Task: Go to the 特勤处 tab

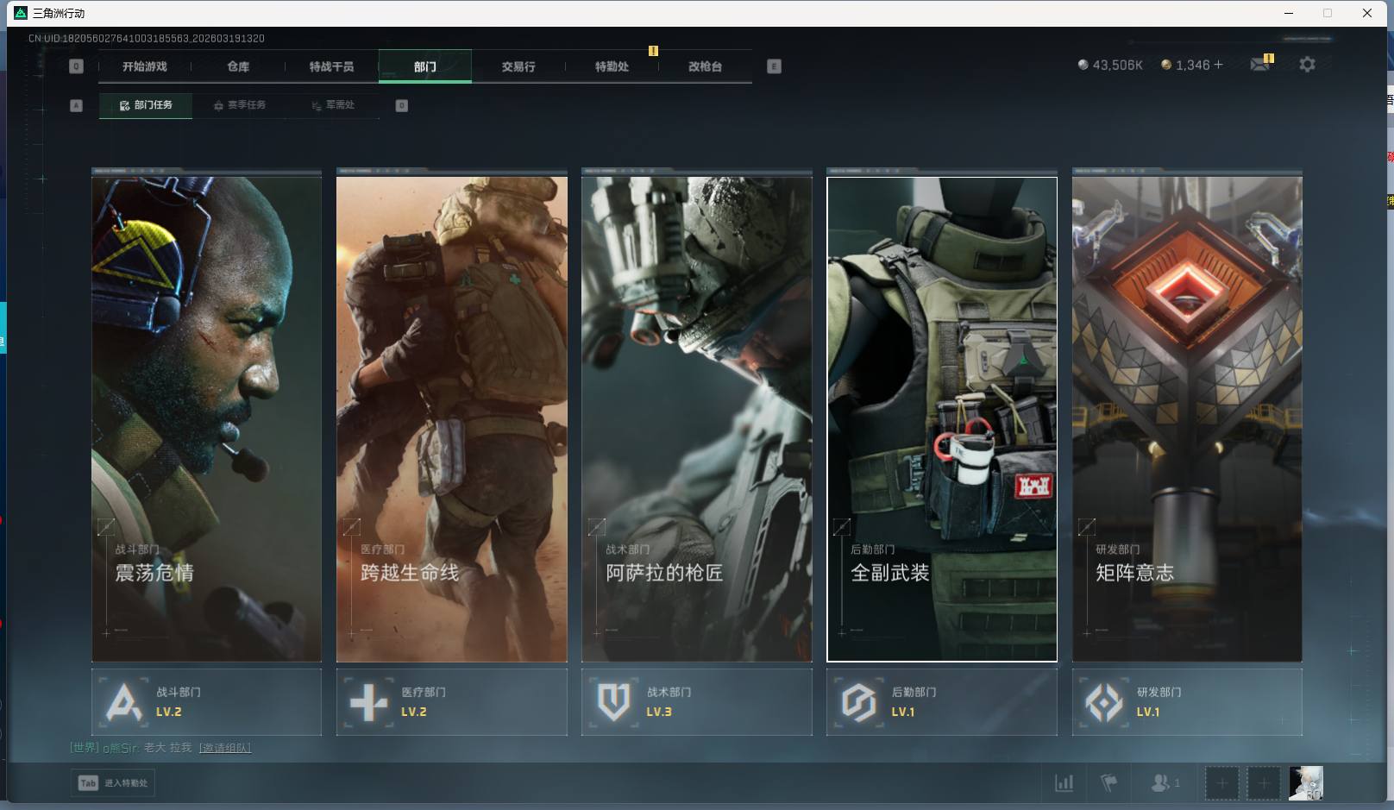Action: pyautogui.click(x=612, y=66)
